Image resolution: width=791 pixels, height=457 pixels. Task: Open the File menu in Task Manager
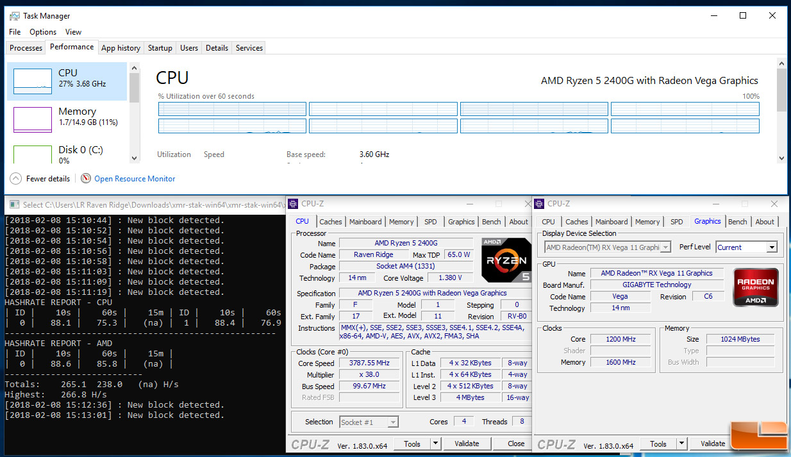click(15, 31)
